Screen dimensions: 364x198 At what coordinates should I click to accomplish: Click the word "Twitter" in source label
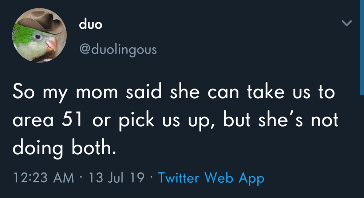178,178
